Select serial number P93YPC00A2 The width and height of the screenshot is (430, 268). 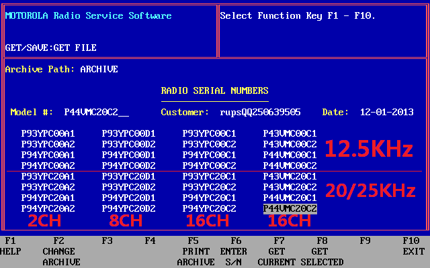[48, 144]
